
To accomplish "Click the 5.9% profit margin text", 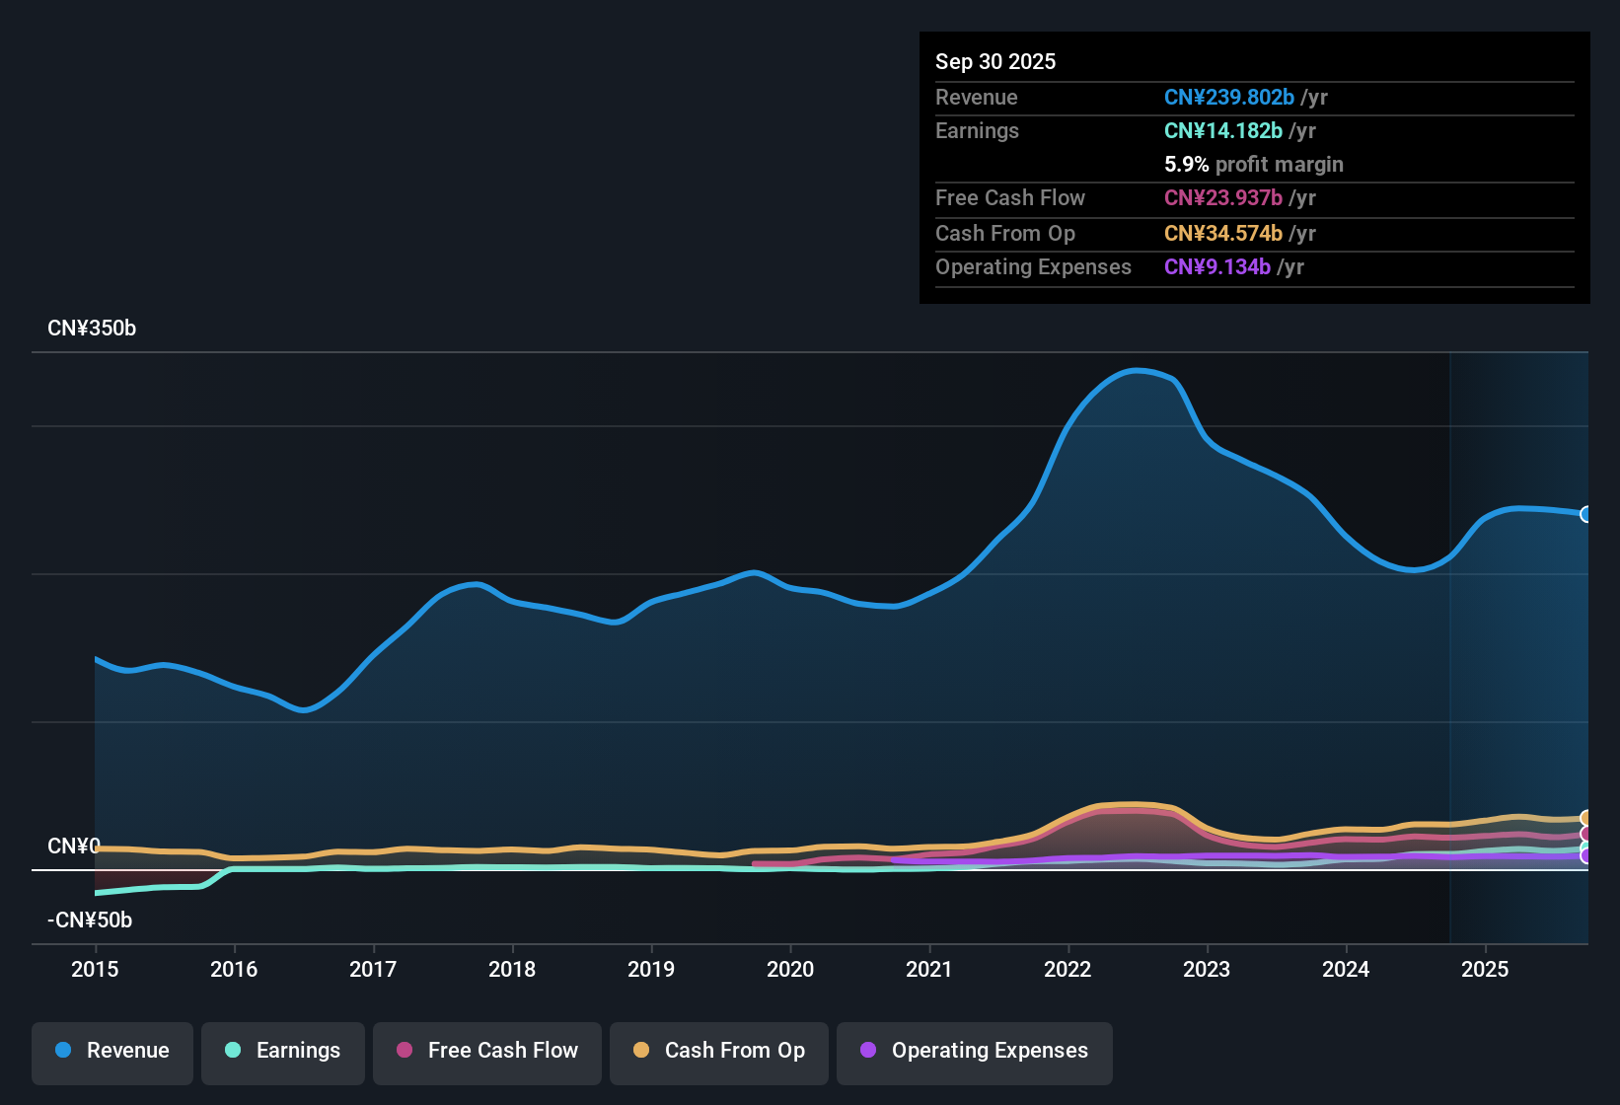I will point(1253,165).
